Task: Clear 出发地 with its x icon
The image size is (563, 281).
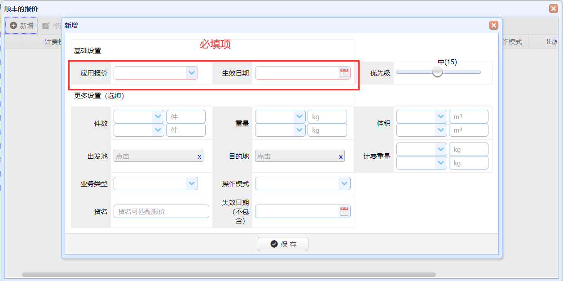Action: (199, 156)
